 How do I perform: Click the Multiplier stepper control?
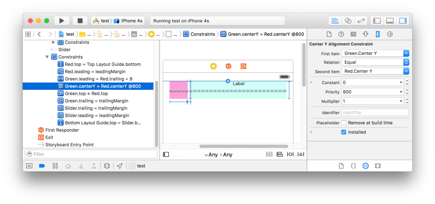click(407, 101)
